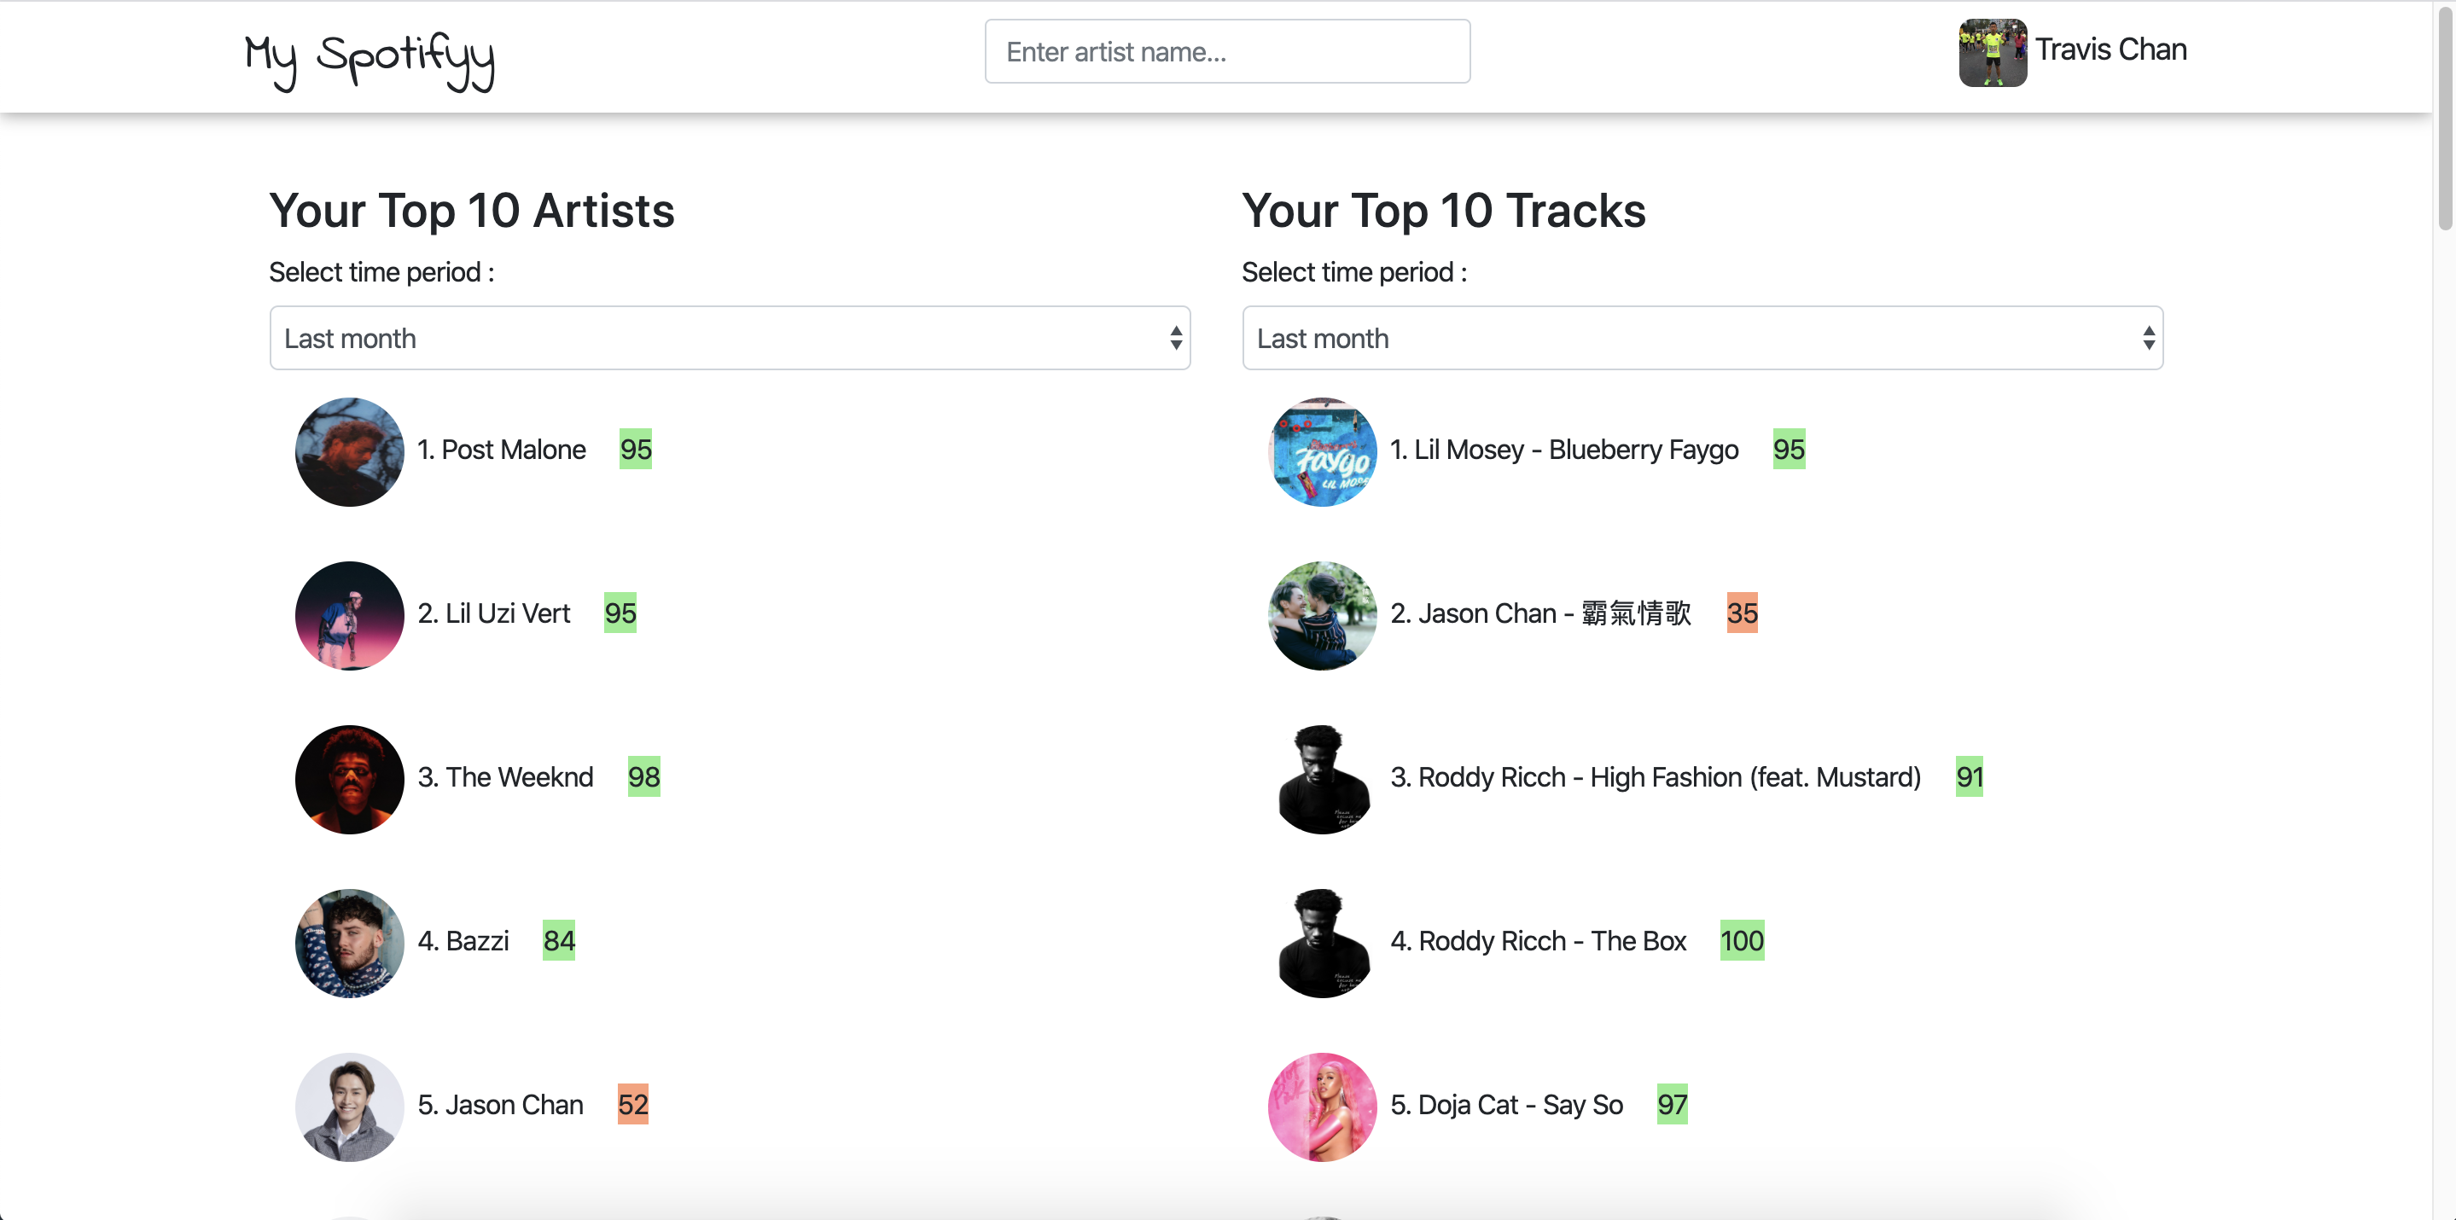The image size is (2456, 1220).
Task: Focus the Enter artist name search field
Action: tap(1227, 51)
